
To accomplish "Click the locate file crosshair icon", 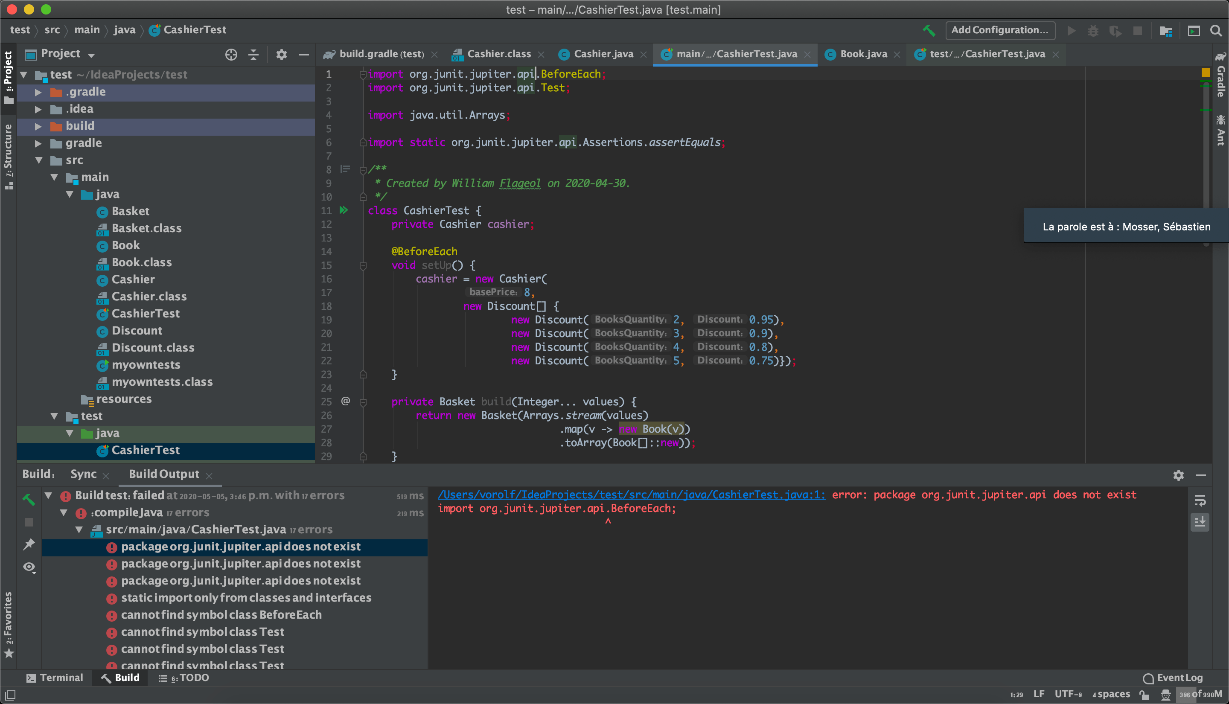I will (x=231, y=55).
